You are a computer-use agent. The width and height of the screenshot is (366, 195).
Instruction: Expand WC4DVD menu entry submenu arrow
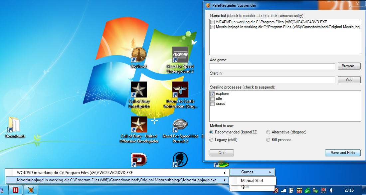tap(225, 173)
